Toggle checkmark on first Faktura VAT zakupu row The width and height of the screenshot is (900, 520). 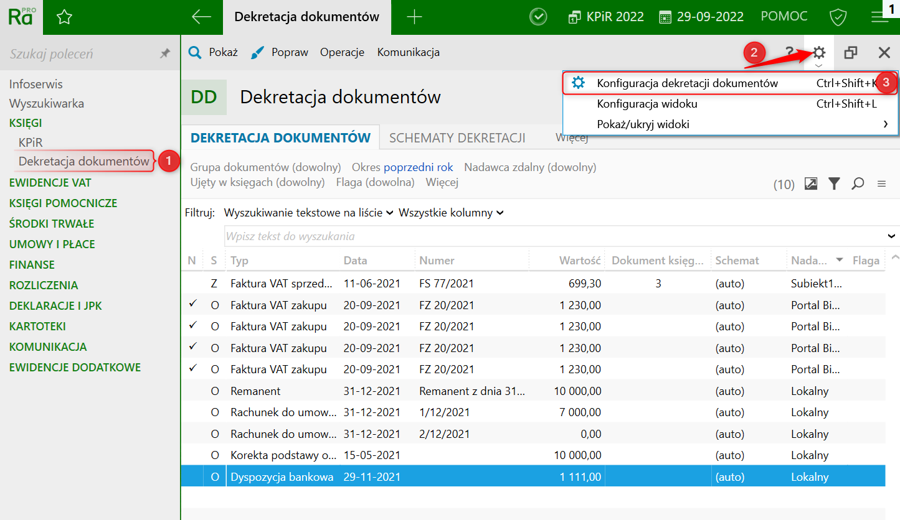192,305
